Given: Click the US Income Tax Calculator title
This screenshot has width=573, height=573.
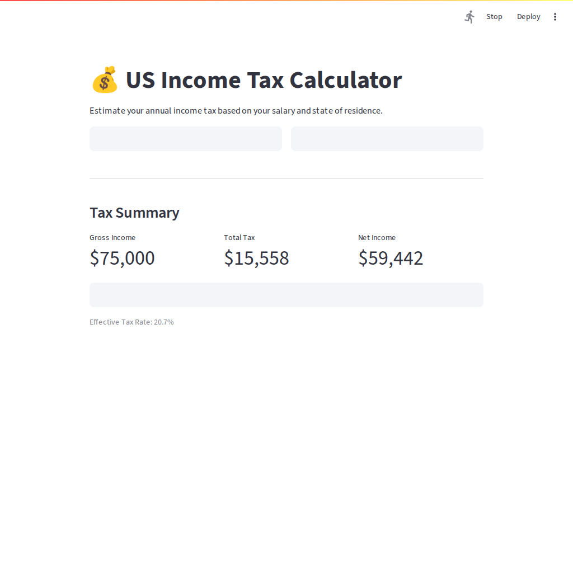Looking at the screenshot, I should [264, 80].
